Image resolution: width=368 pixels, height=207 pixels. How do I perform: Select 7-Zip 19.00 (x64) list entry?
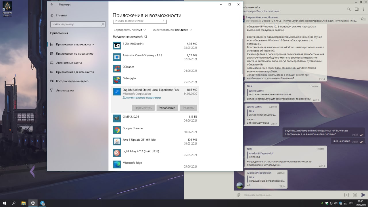[155, 46]
